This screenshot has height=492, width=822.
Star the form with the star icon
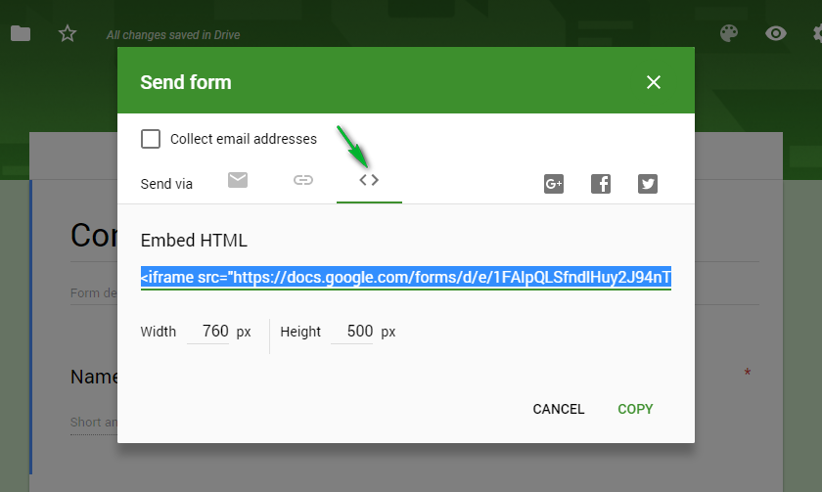[68, 34]
